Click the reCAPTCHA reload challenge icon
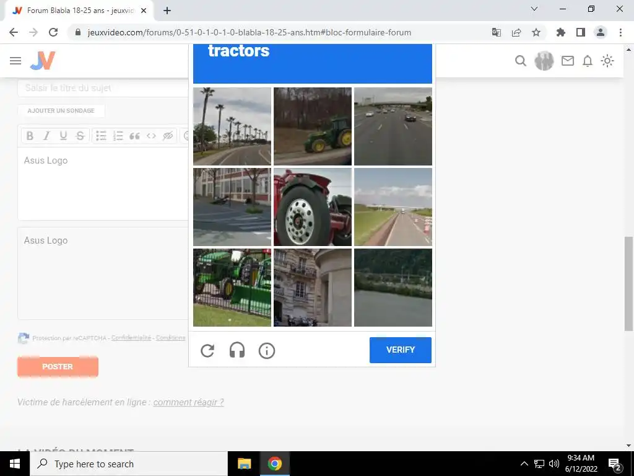This screenshot has height=476, width=634. tap(207, 351)
